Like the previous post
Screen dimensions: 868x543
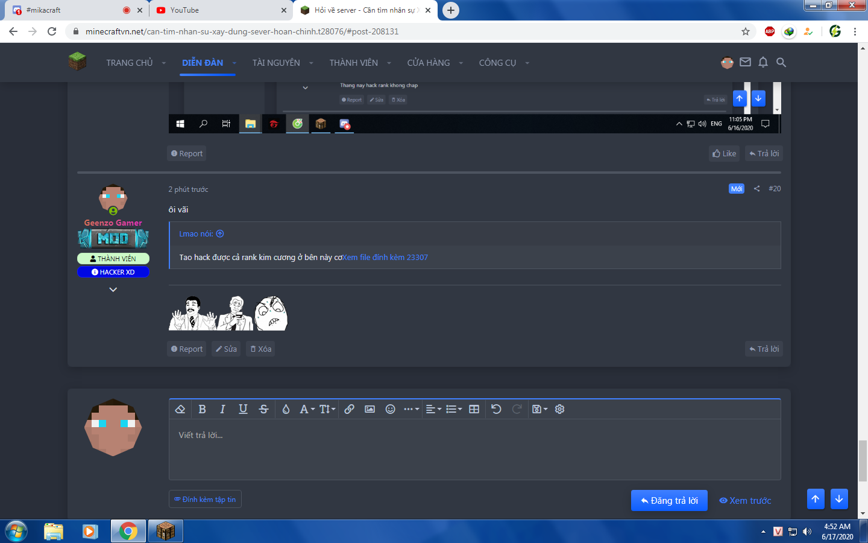tap(725, 153)
